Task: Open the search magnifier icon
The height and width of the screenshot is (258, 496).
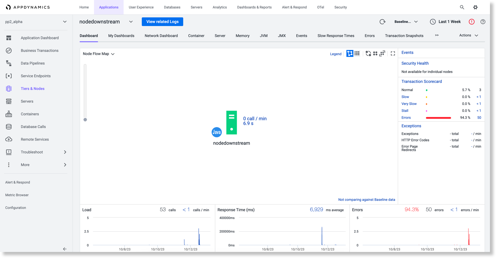Action: [x=462, y=7]
